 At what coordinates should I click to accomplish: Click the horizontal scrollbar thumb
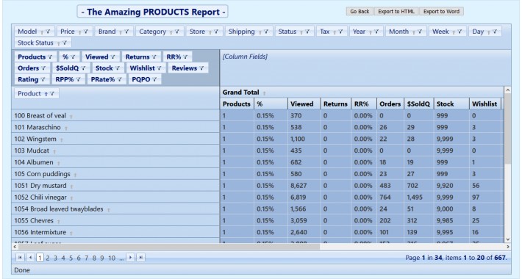(x=169, y=247)
